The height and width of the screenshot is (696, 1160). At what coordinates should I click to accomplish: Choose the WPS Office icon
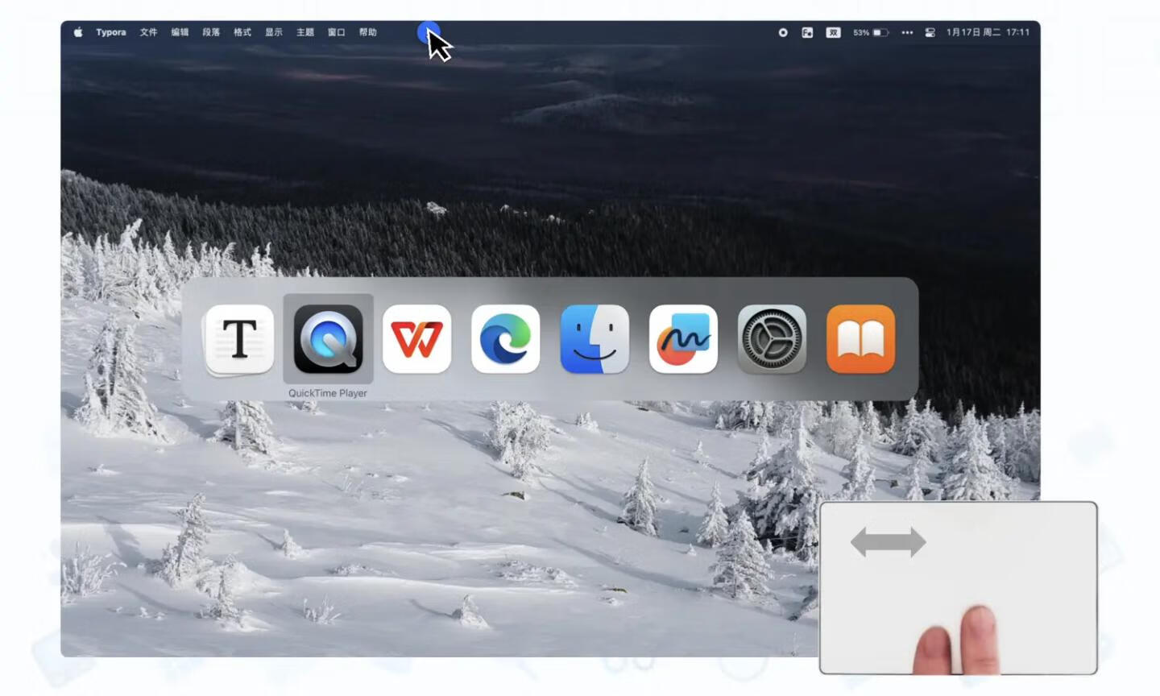[416, 339]
